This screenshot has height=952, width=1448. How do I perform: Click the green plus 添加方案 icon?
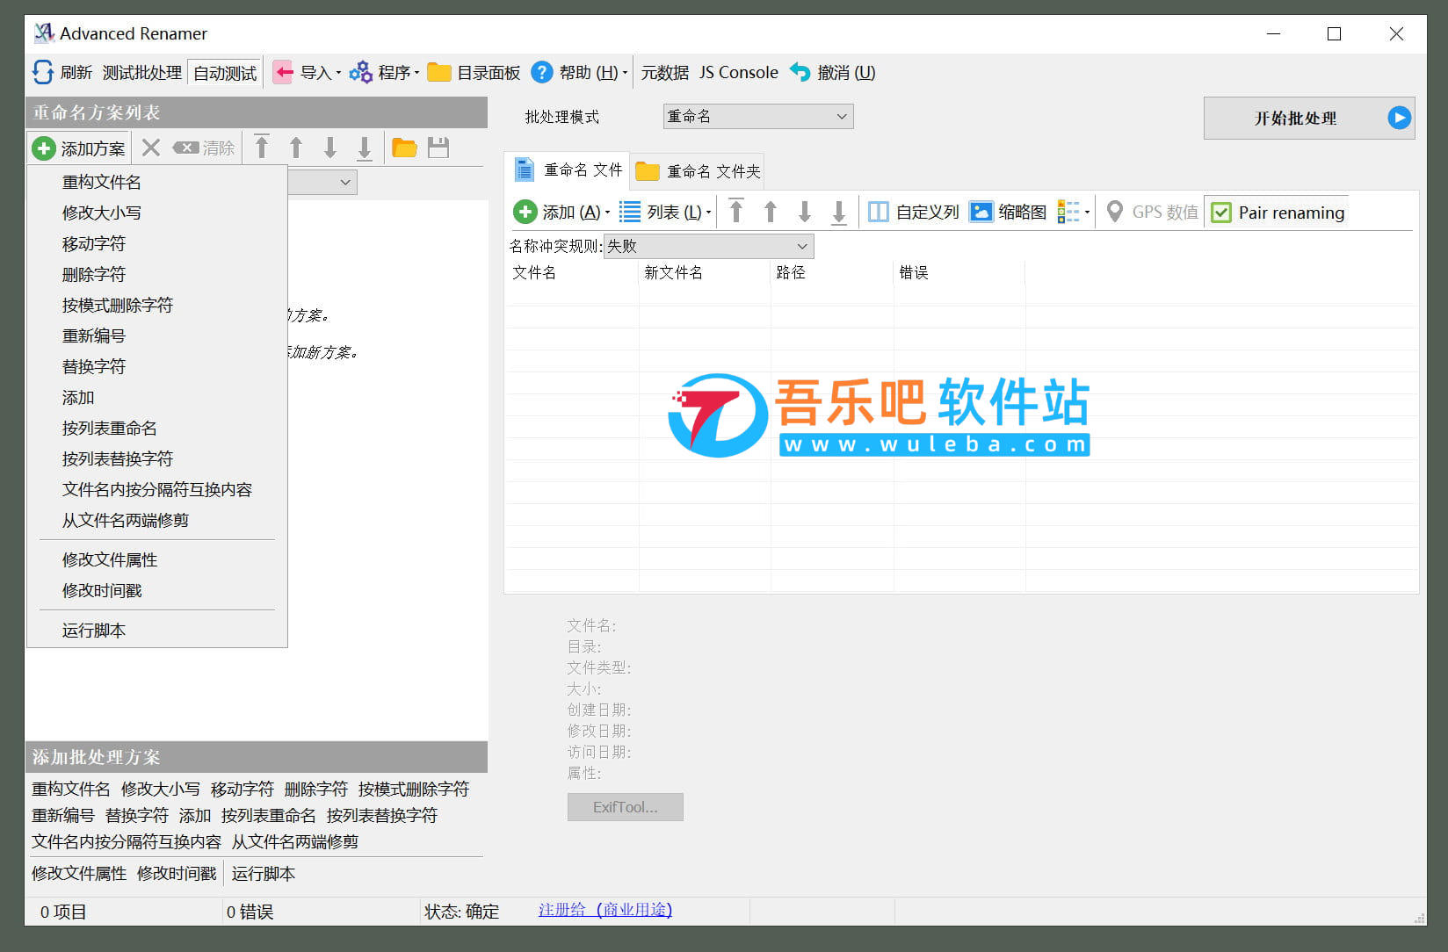click(x=43, y=148)
